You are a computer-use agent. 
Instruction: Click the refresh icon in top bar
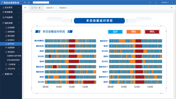[x=29, y=3]
